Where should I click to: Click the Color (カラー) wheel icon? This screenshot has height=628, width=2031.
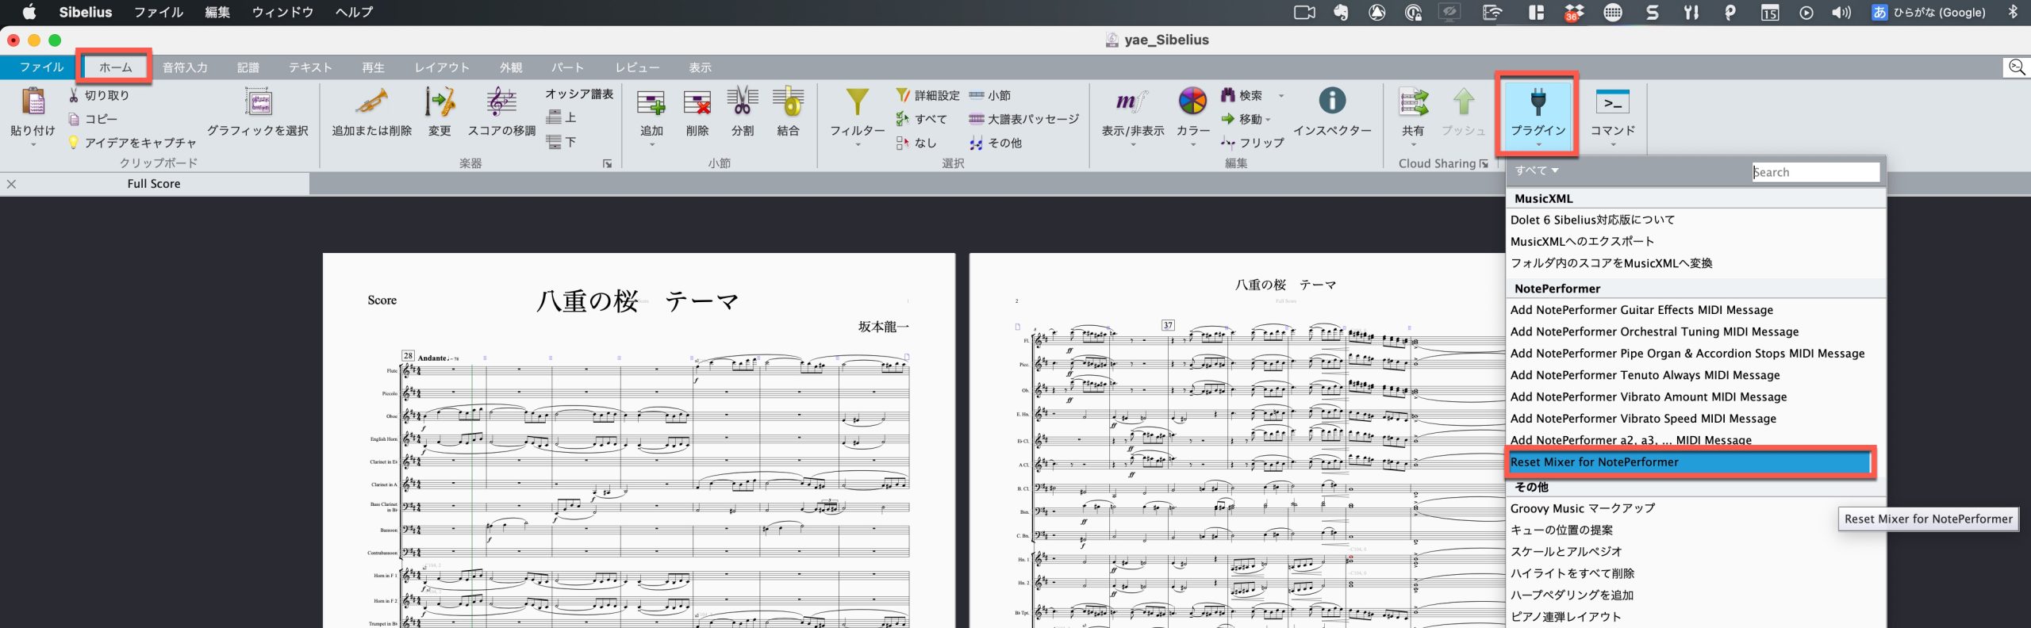(x=1192, y=101)
